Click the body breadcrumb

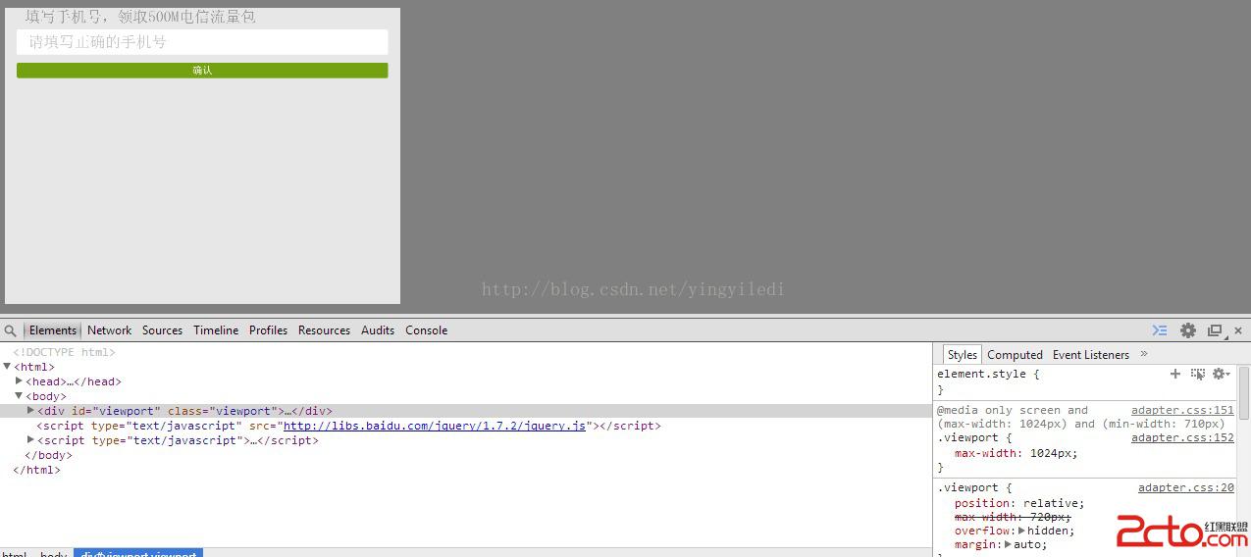pos(53,554)
